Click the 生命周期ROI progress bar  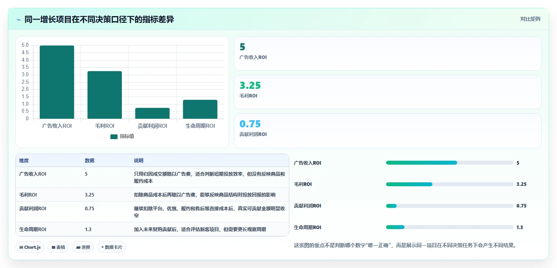(x=450, y=227)
